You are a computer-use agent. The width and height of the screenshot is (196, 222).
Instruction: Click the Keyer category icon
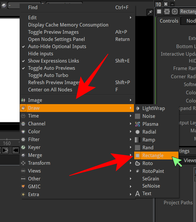point(23,147)
